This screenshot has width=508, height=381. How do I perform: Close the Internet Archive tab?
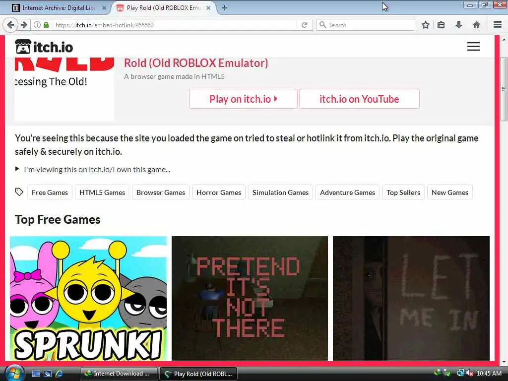[x=104, y=8]
